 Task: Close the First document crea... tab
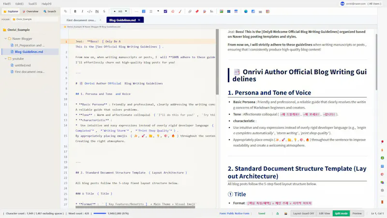click(100, 20)
